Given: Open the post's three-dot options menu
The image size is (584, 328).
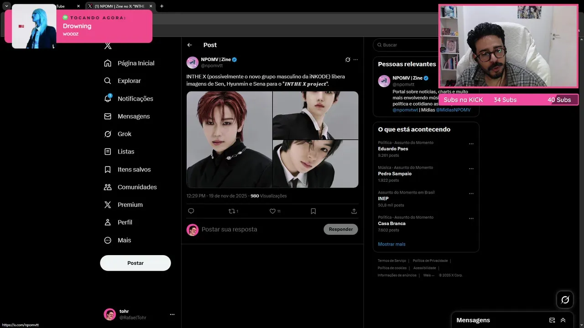Looking at the screenshot, I should click(356, 60).
